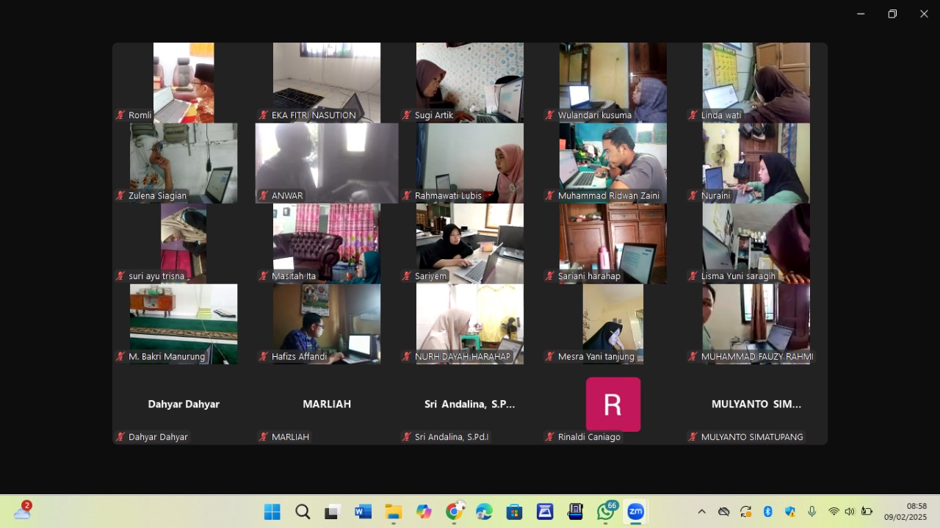Select Wulandari kusuma's video tile
Viewport: 940px width, 528px height.
tap(613, 82)
